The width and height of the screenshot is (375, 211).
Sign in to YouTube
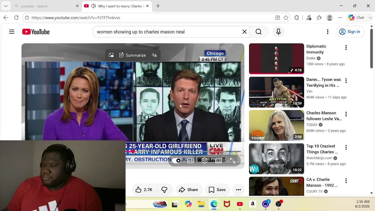click(350, 32)
